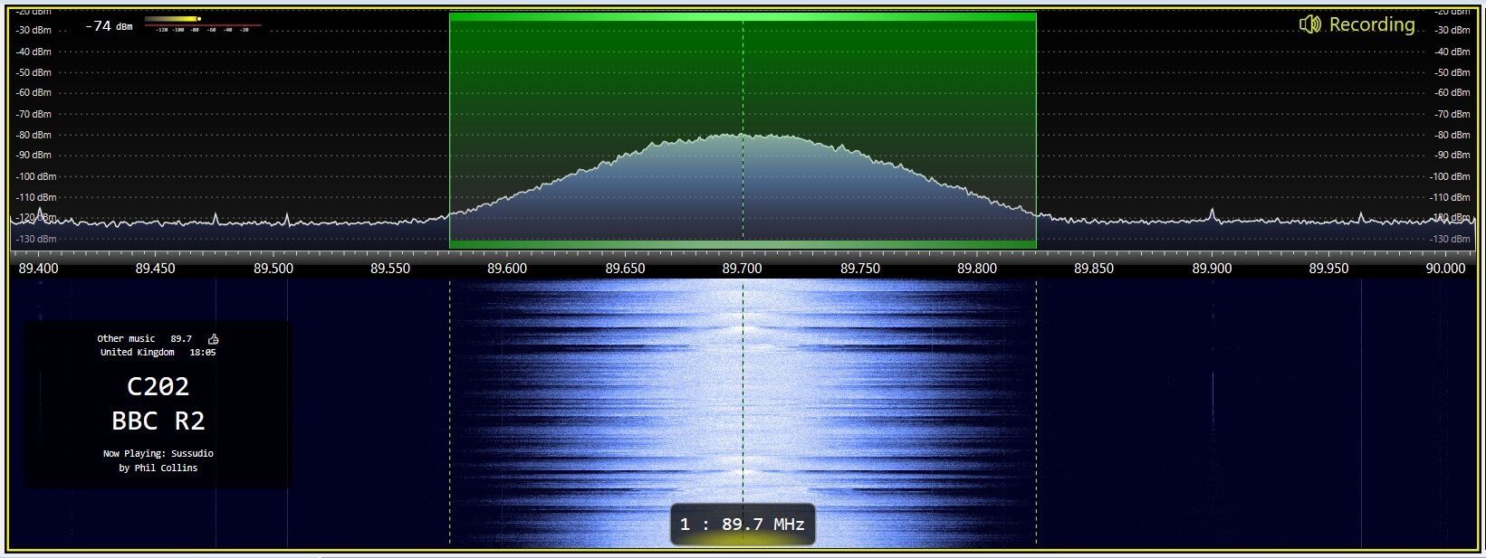Click the -74 dBm signal readout
This screenshot has width=1486, height=558.
click(x=109, y=26)
